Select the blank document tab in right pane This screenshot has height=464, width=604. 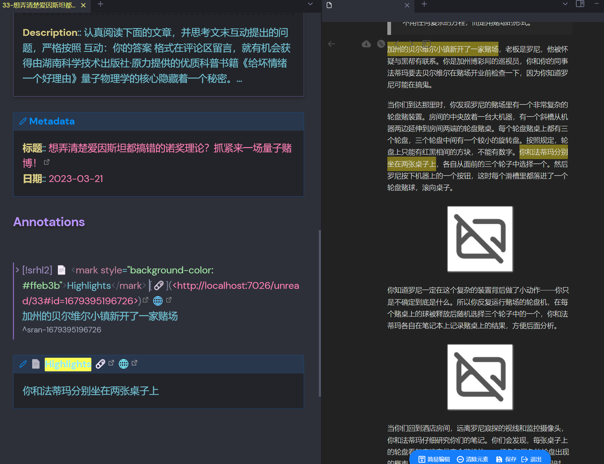coord(329,5)
